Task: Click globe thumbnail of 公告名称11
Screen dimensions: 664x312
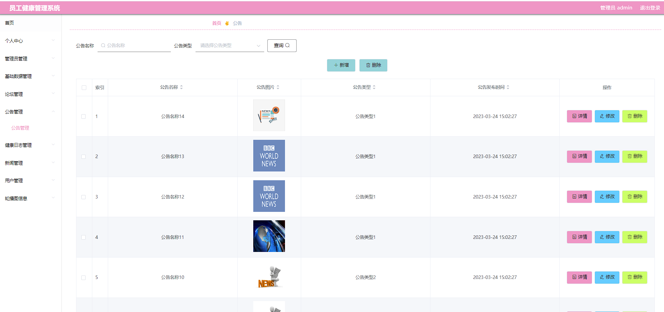Action: [x=269, y=236]
